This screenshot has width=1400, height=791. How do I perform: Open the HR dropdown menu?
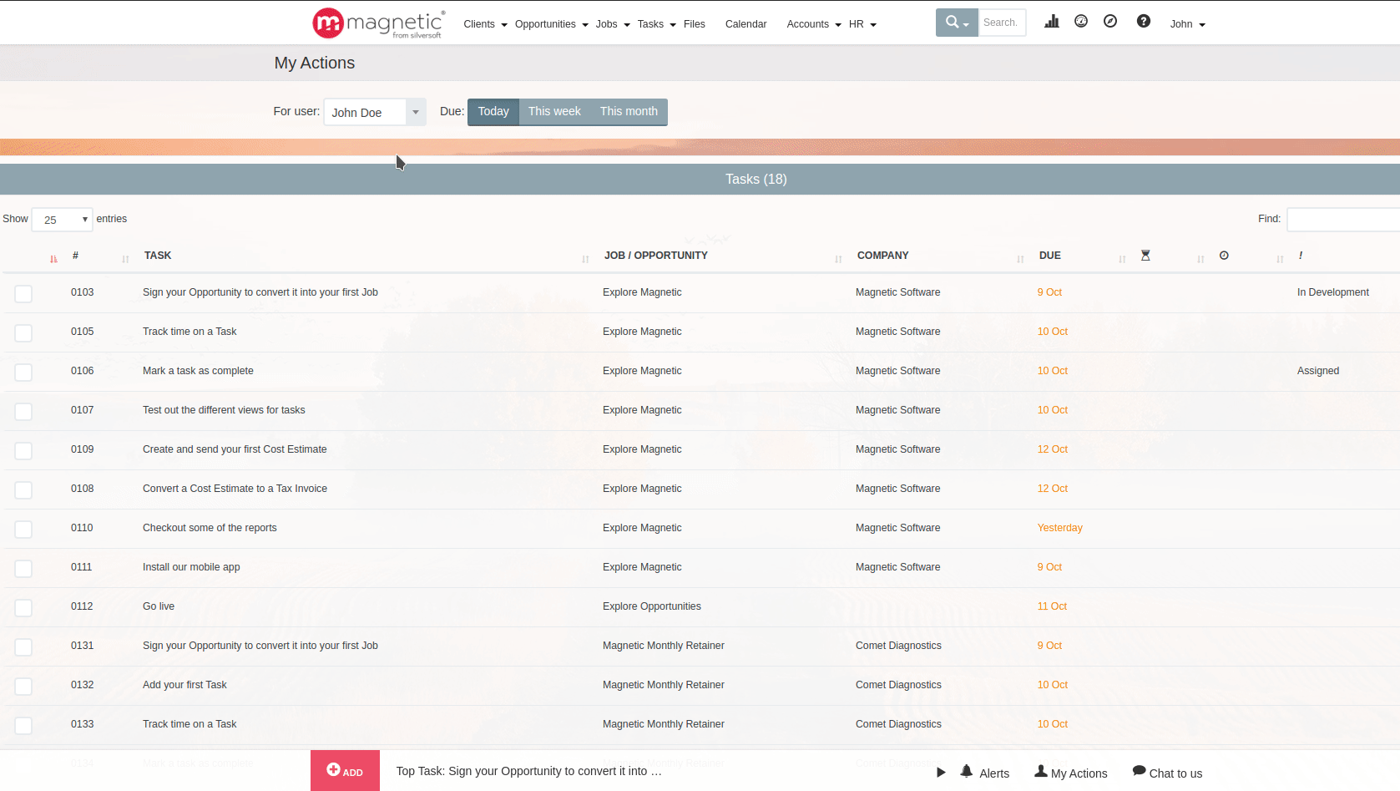(862, 24)
